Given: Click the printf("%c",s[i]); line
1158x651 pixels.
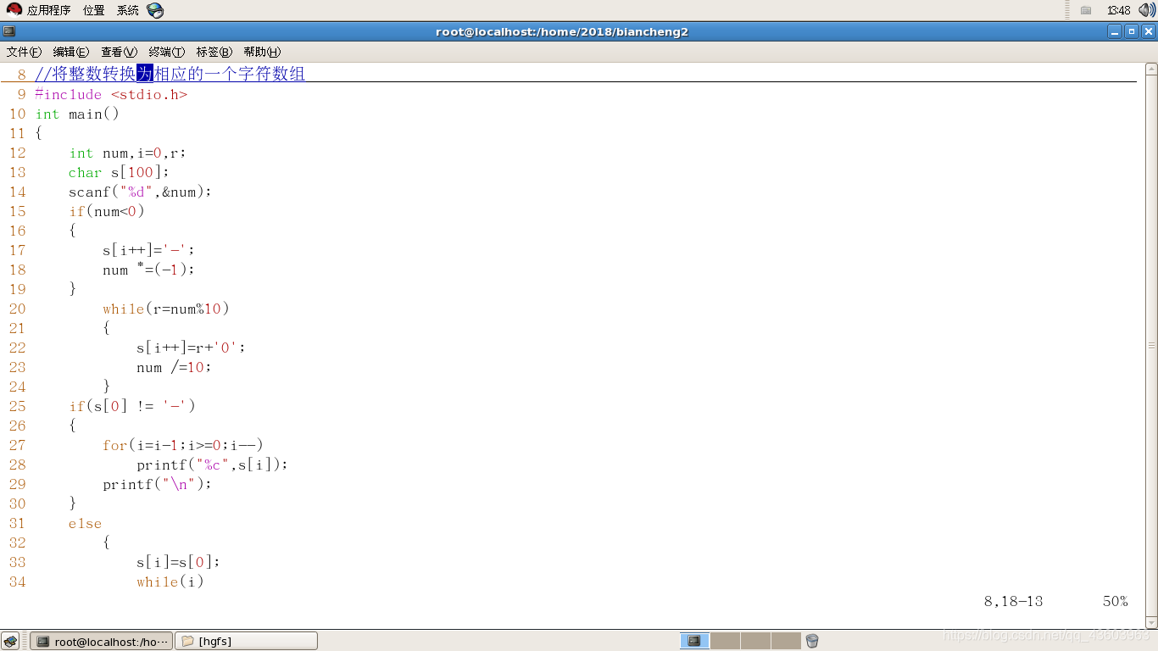Looking at the screenshot, I should tap(213, 465).
